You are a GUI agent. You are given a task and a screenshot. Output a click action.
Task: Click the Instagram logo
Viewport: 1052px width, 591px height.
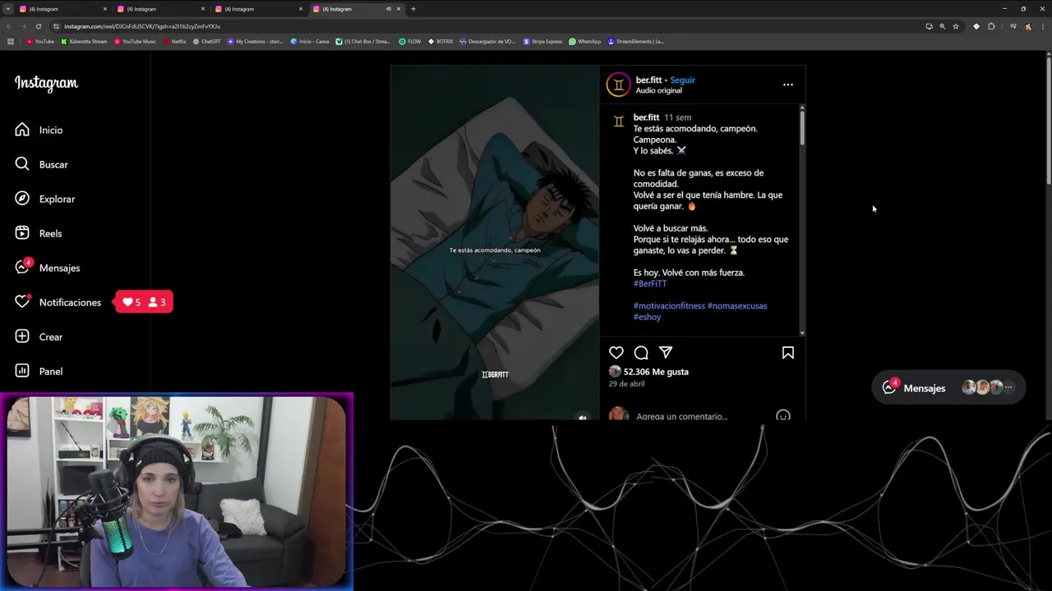pyautogui.click(x=46, y=83)
